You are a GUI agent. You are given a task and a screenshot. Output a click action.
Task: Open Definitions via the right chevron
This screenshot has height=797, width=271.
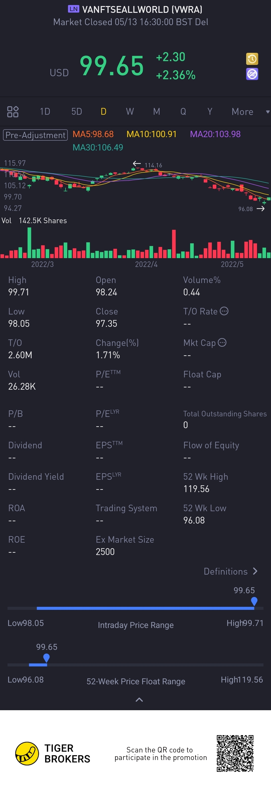(x=255, y=571)
